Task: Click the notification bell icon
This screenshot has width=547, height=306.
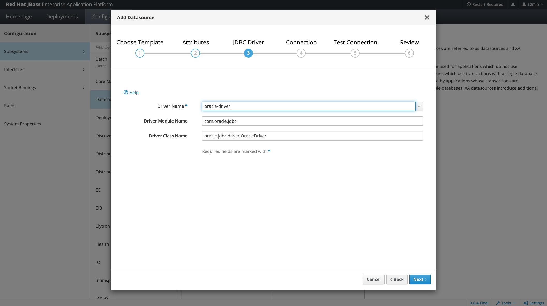Action: point(513,4)
